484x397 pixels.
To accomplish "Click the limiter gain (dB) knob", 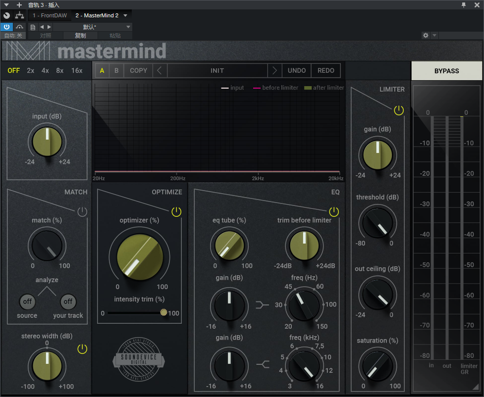I will point(377,155).
